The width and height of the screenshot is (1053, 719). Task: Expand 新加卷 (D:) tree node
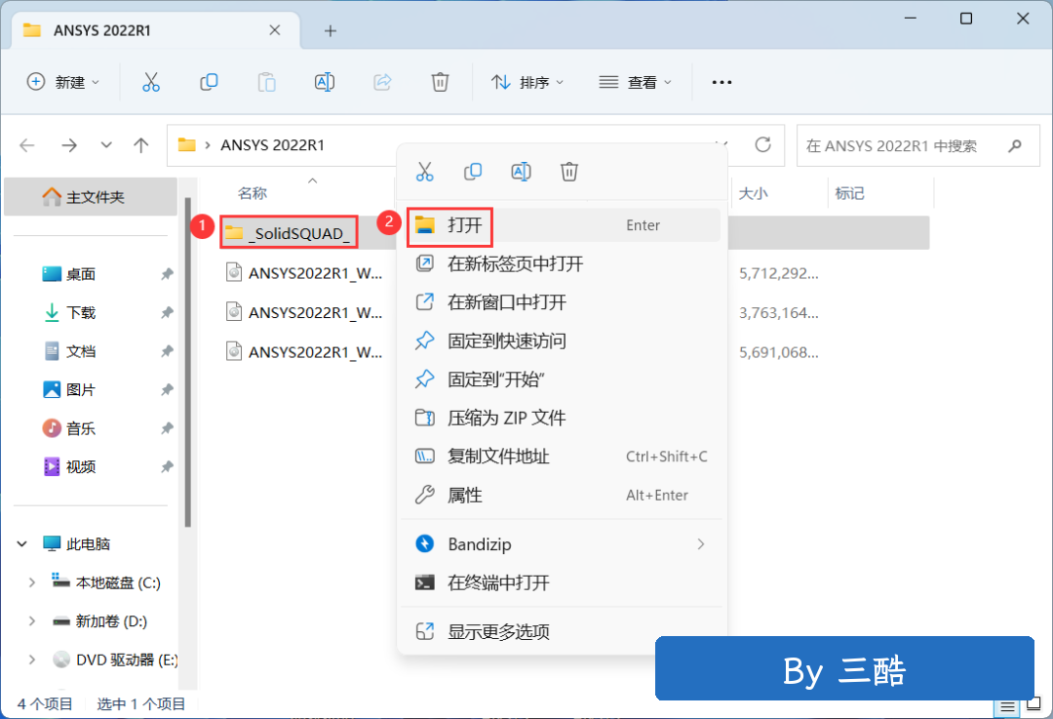coord(31,621)
